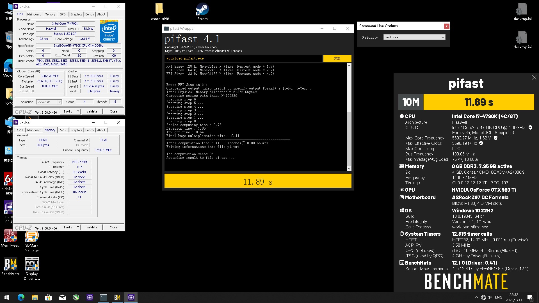The image size is (539, 303).
Task: Open the Priority Realtime dropdown
Action: tap(414, 37)
